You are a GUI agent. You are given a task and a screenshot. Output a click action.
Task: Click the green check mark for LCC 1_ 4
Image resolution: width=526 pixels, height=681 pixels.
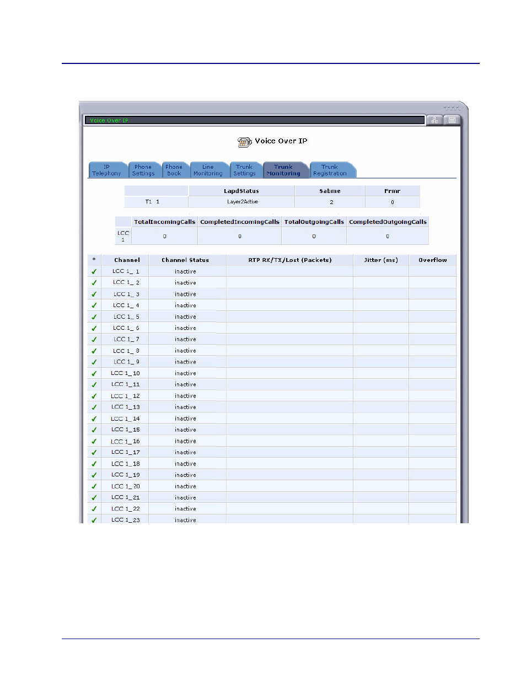[94, 305]
